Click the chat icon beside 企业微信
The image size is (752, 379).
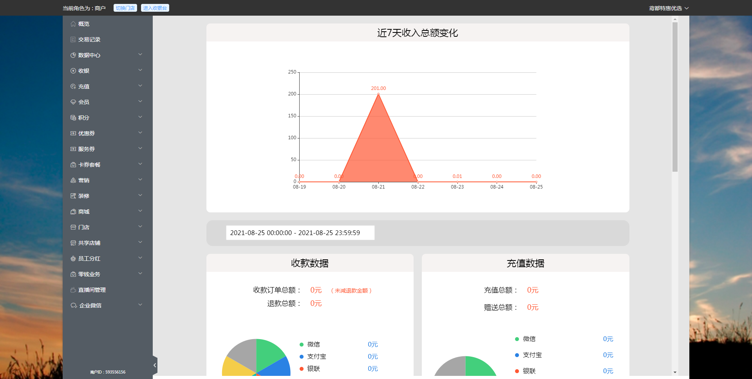tap(74, 305)
